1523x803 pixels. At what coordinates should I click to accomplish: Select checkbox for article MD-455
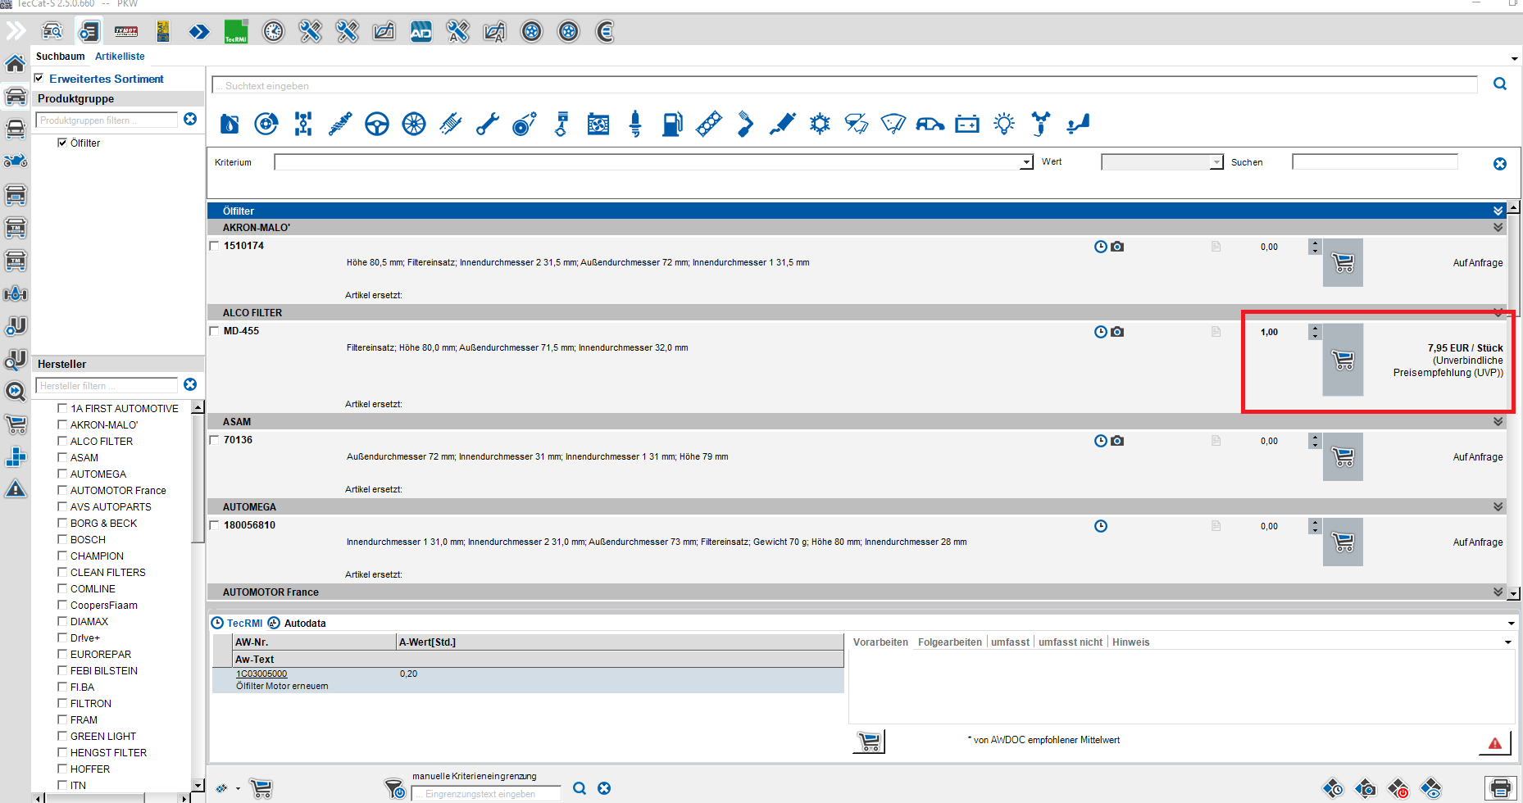point(215,331)
